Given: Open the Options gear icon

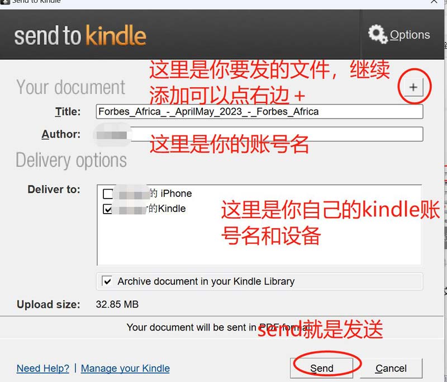Looking at the screenshot, I should pyautogui.click(x=378, y=34).
